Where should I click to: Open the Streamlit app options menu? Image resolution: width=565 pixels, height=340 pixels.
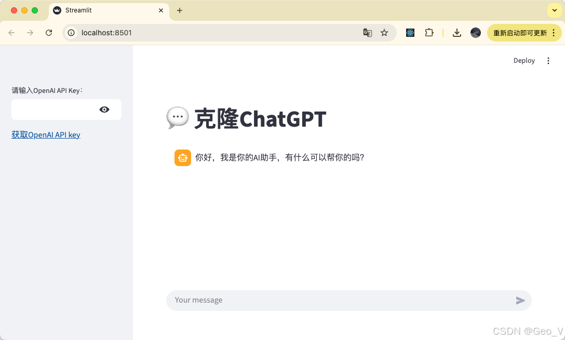548,60
